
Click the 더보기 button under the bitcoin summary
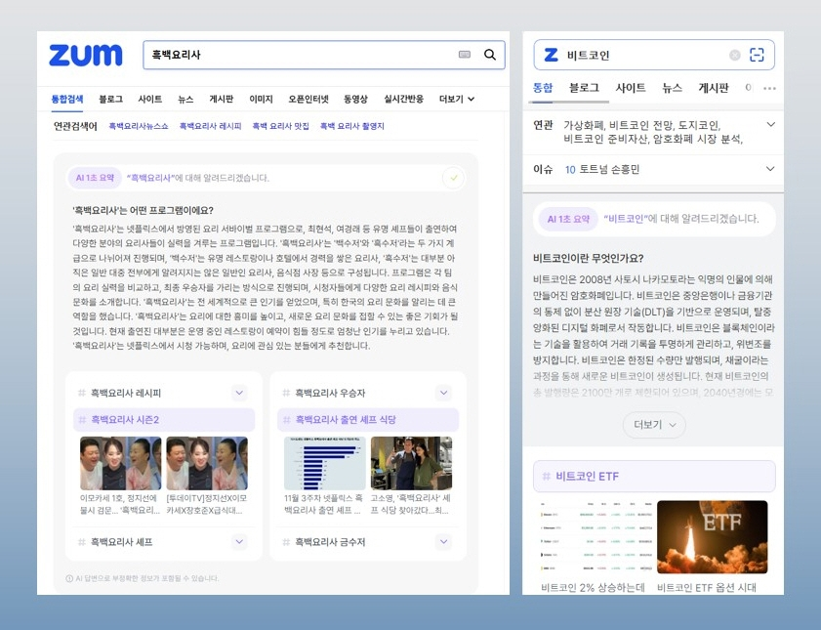653,426
